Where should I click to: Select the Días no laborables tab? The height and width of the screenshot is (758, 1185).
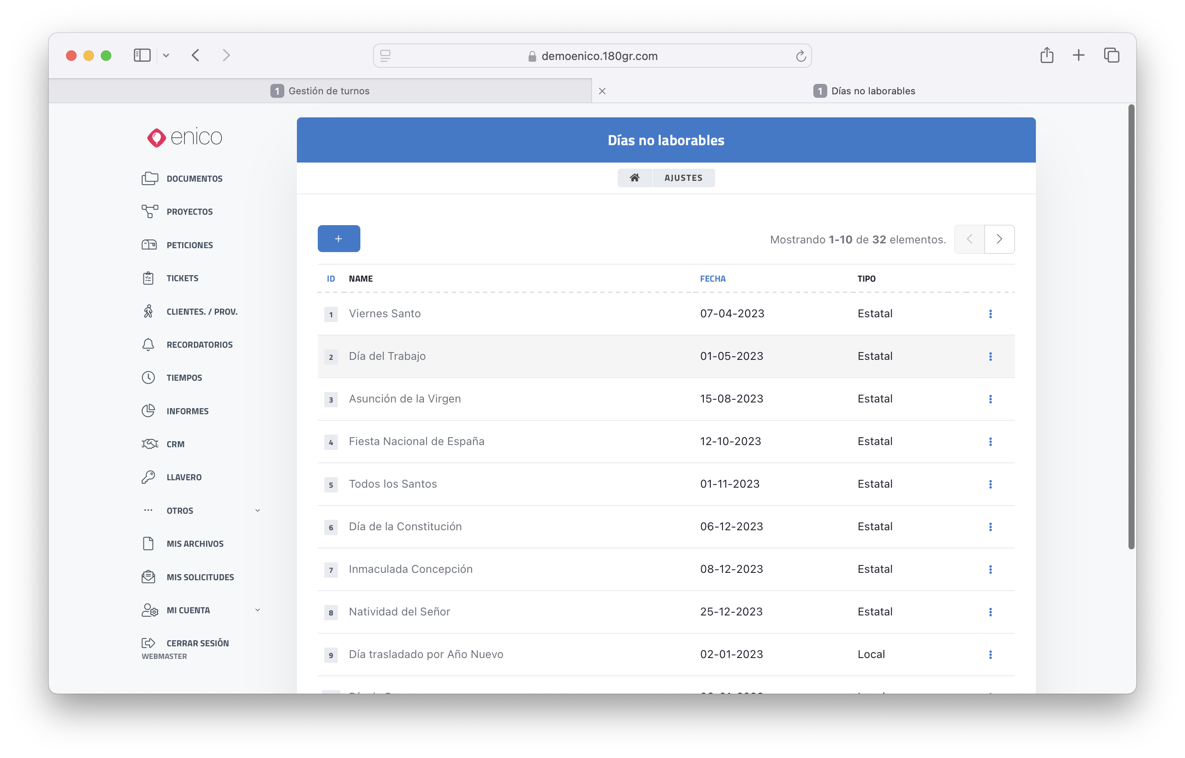click(x=864, y=91)
